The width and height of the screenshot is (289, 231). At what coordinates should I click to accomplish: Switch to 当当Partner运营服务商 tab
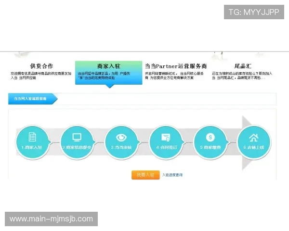pos(176,66)
